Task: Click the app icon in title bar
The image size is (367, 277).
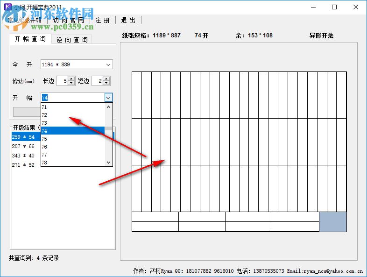Action: click(x=8, y=7)
